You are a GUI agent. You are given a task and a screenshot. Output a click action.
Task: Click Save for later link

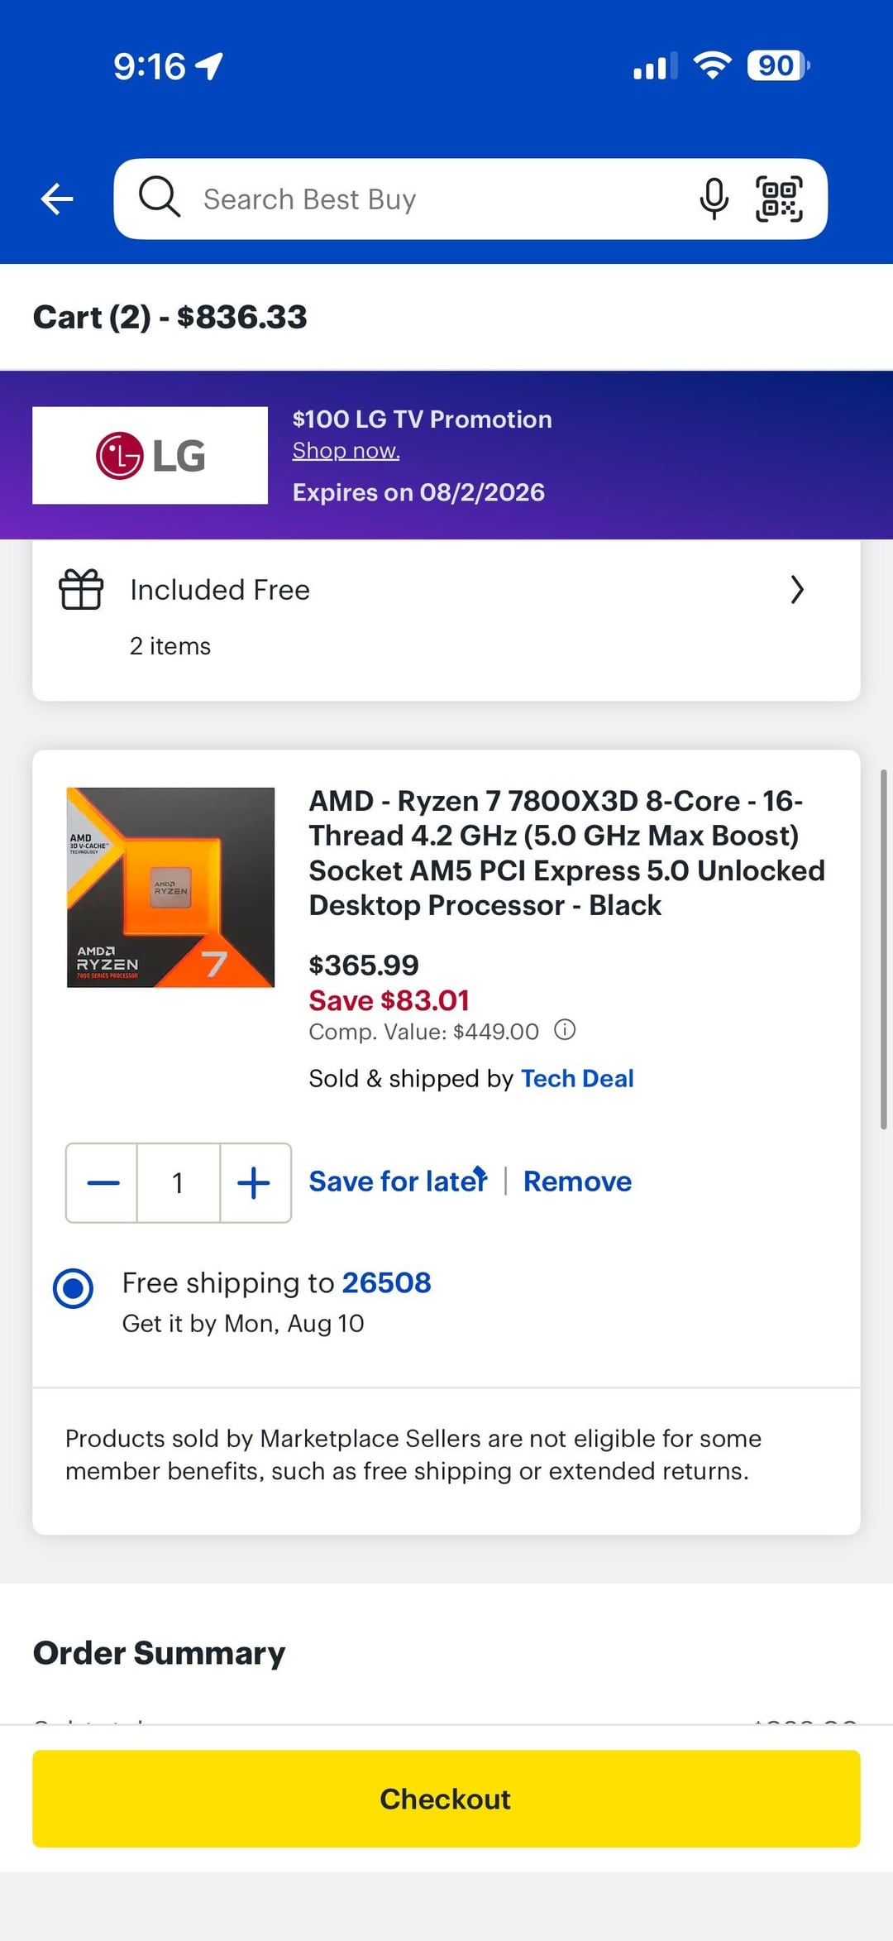tap(398, 1181)
